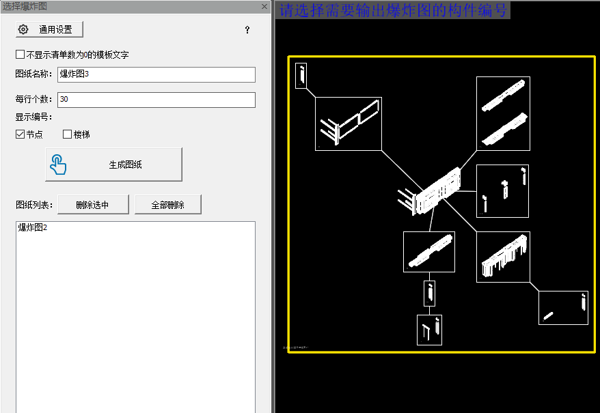Toggle 不显示清单数为0的模板文字 checkbox

[21, 55]
